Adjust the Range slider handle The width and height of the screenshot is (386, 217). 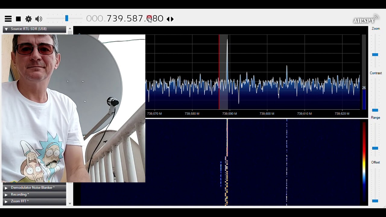375,148
